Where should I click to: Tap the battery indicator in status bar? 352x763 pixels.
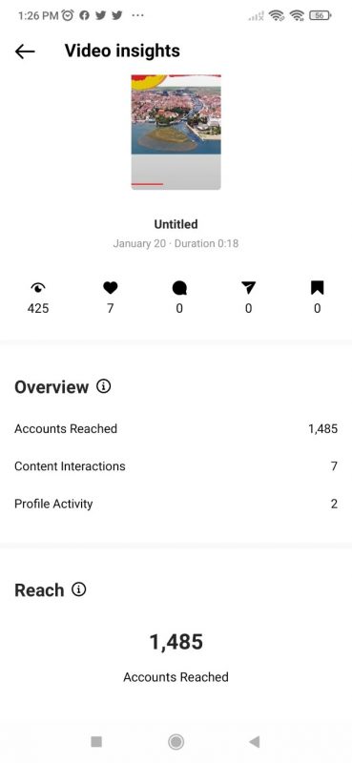320,15
